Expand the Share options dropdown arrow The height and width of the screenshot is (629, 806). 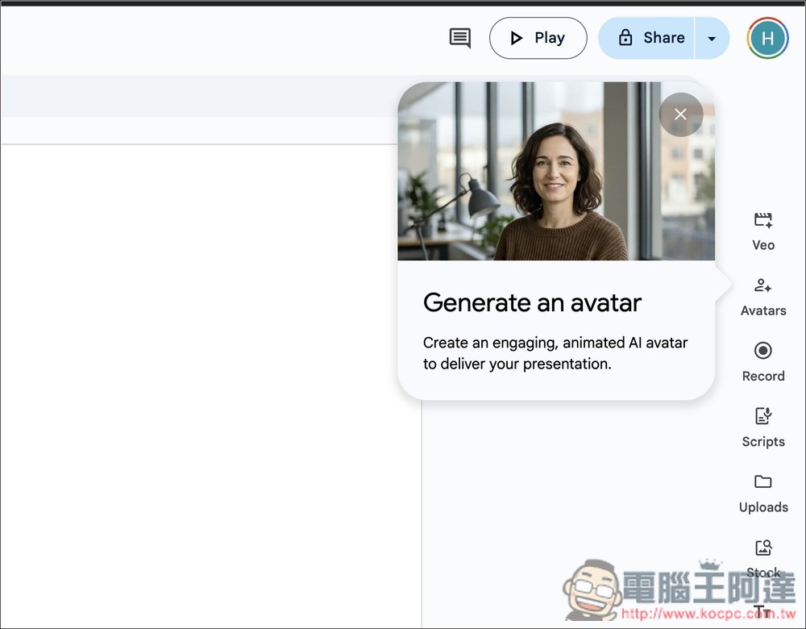click(712, 38)
